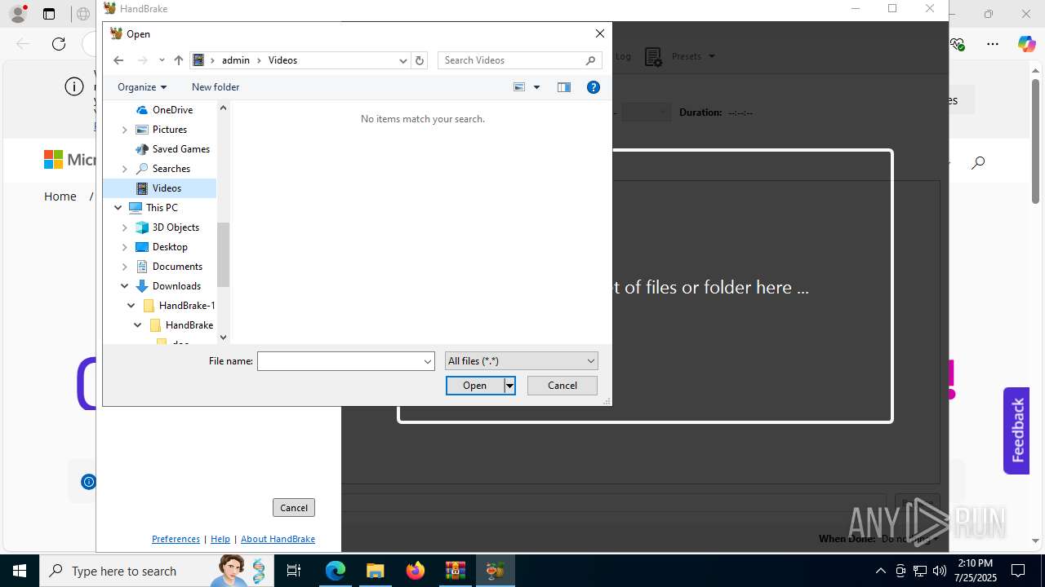Image resolution: width=1045 pixels, height=587 pixels.
Task: Click the search magnifier in Search Videos
Action: (x=591, y=60)
